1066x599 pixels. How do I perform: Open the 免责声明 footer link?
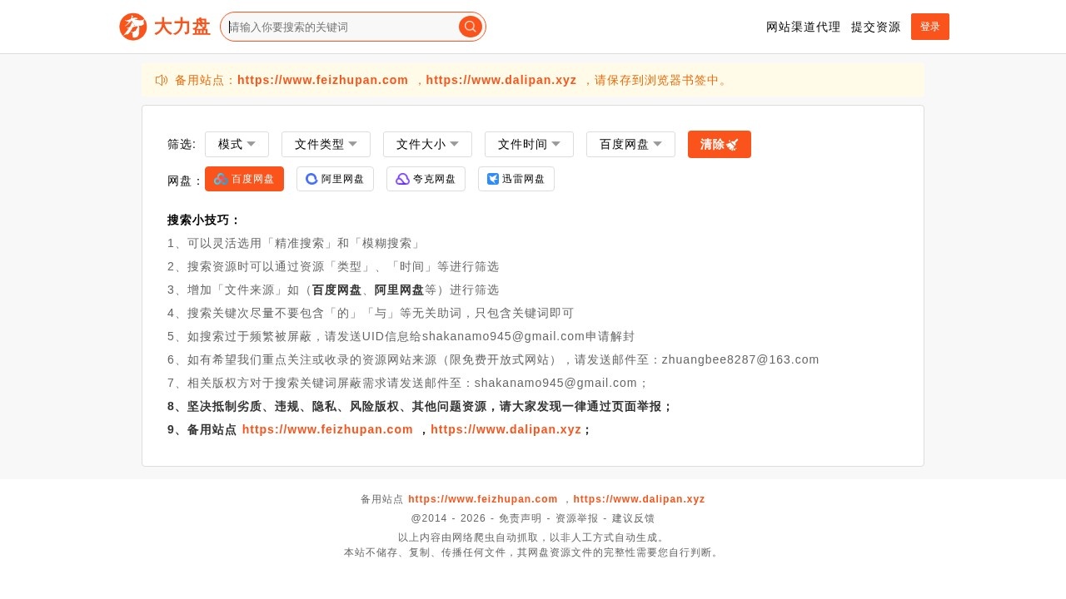pyautogui.click(x=520, y=518)
